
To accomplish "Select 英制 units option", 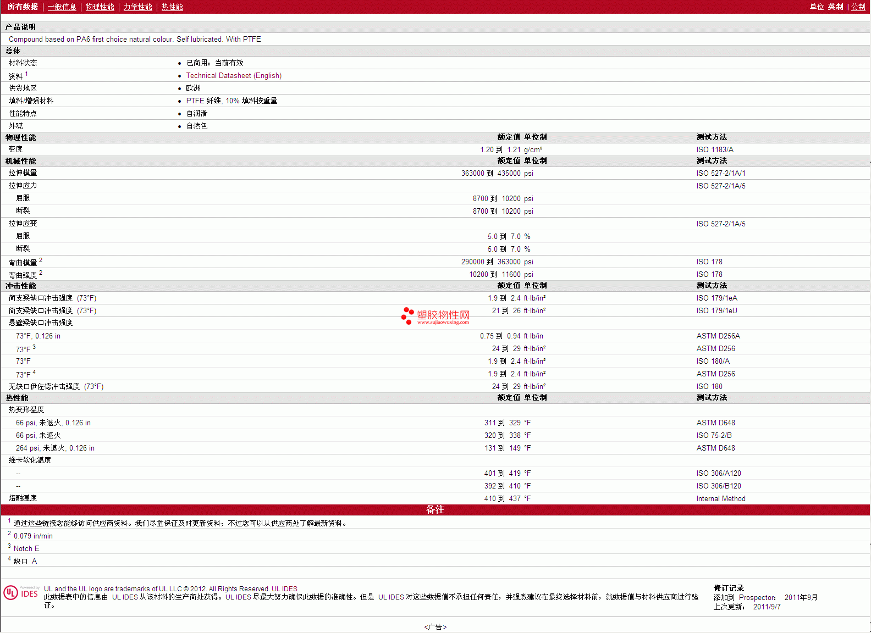I will (x=835, y=7).
